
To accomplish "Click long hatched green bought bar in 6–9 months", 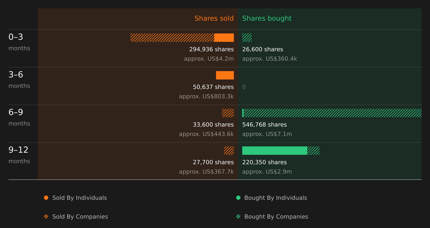I will point(333,113).
